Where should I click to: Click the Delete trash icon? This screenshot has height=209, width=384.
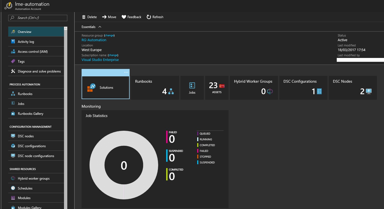tap(84, 17)
